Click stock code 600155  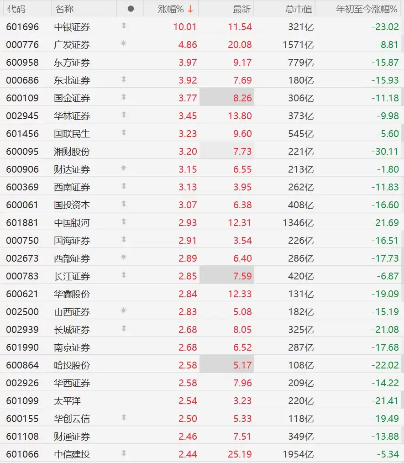point(22,419)
